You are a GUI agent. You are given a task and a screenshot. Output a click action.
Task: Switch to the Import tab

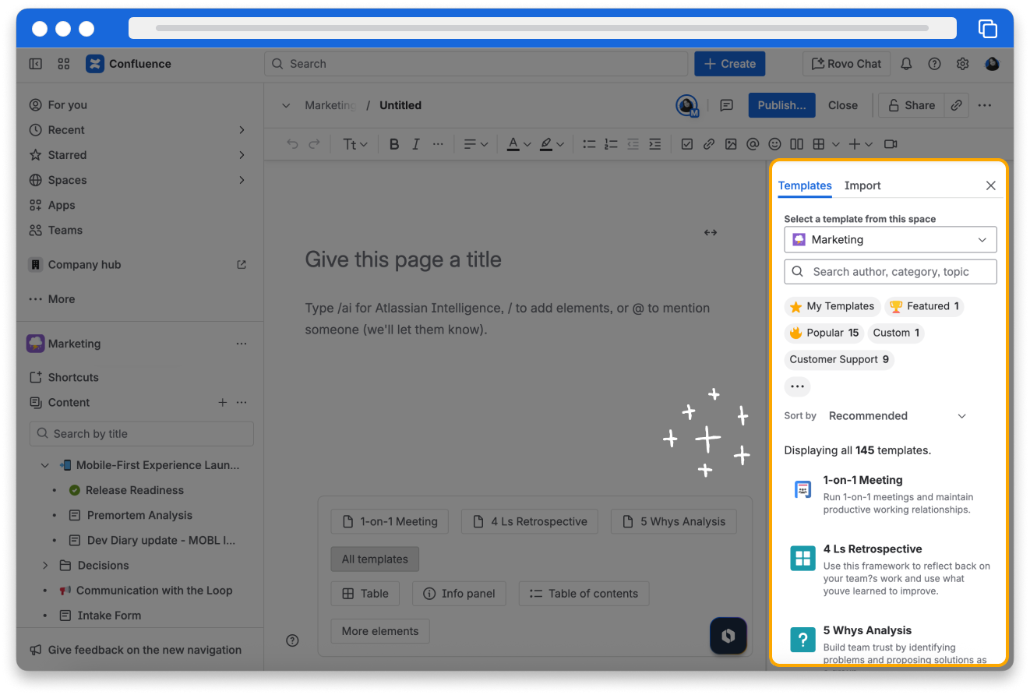click(x=862, y=185)
